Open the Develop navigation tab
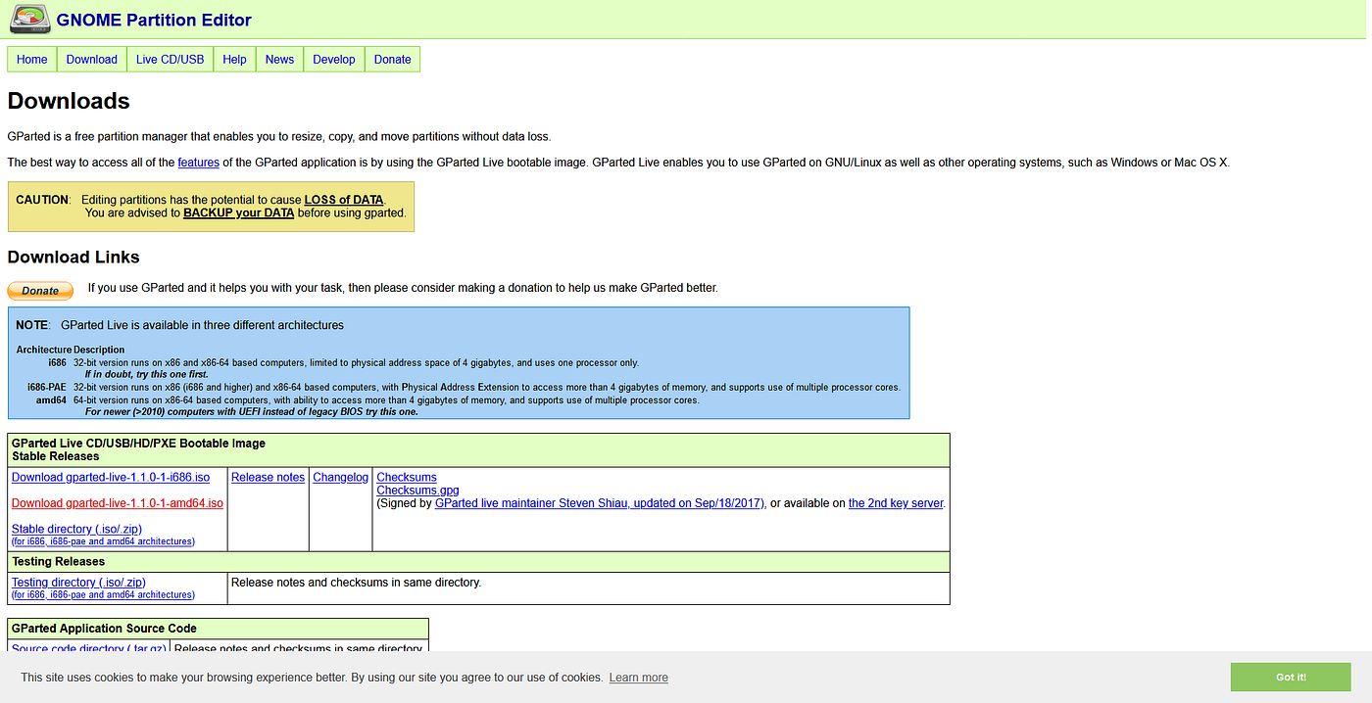1372x703 pixels. pyautogui.click(x=334, y=60)
